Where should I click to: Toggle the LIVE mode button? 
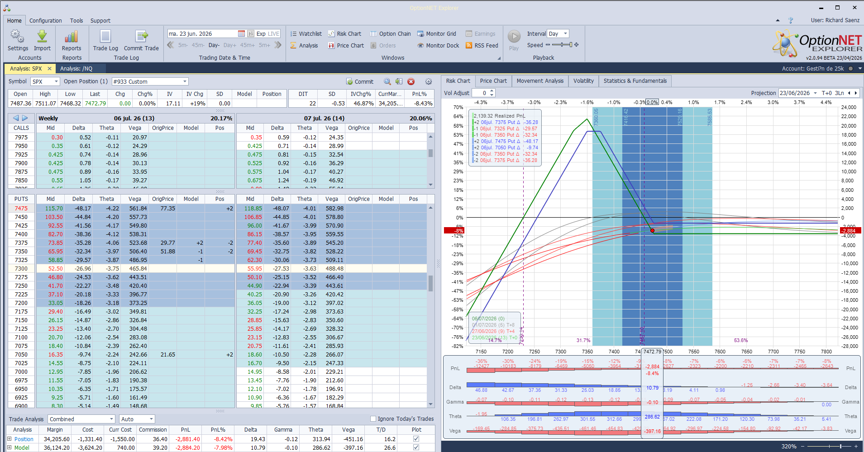click(274, 33)
